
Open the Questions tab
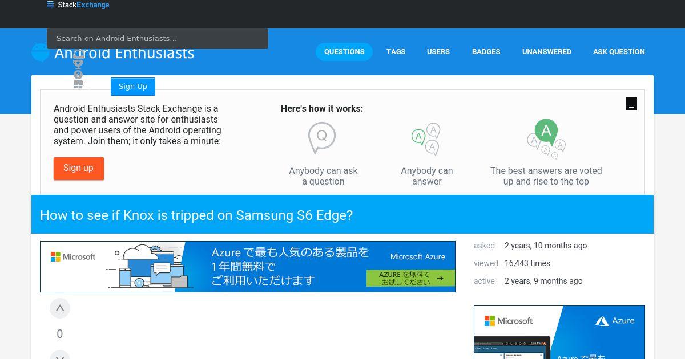(344, 52)
